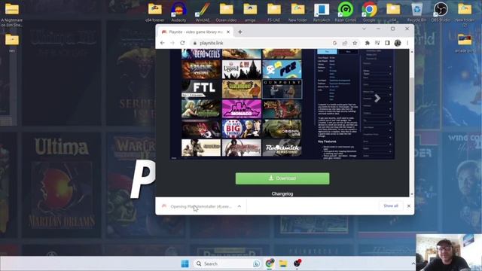Select the amiga desktop folder
Viewport: 482px width, 271px height.
pos(250,12)
